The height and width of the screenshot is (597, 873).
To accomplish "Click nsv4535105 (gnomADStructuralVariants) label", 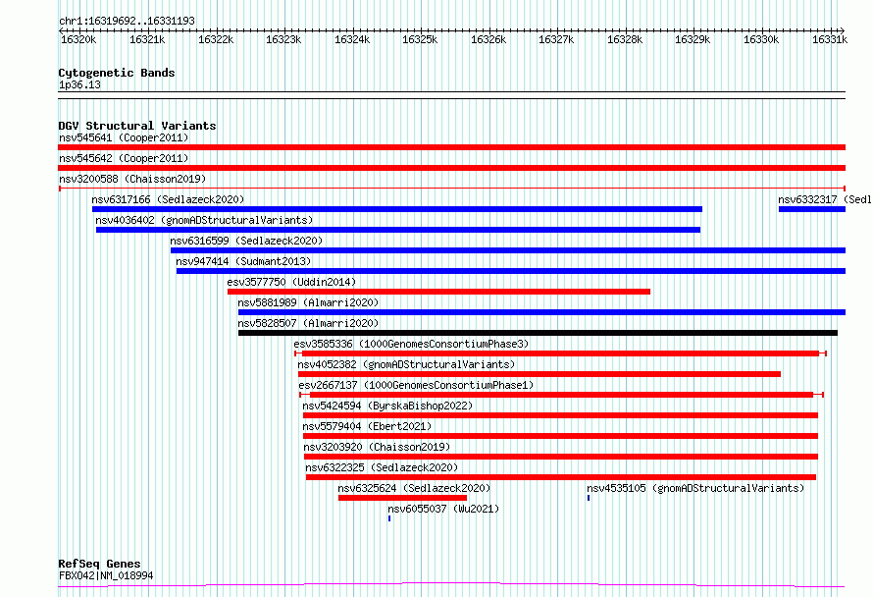I will [696, 488].
